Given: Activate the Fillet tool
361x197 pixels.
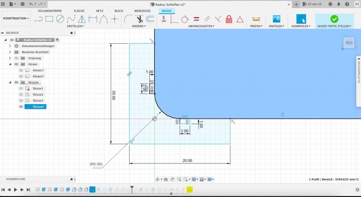Looking at the screenshot, I should (x=128, y=19).
